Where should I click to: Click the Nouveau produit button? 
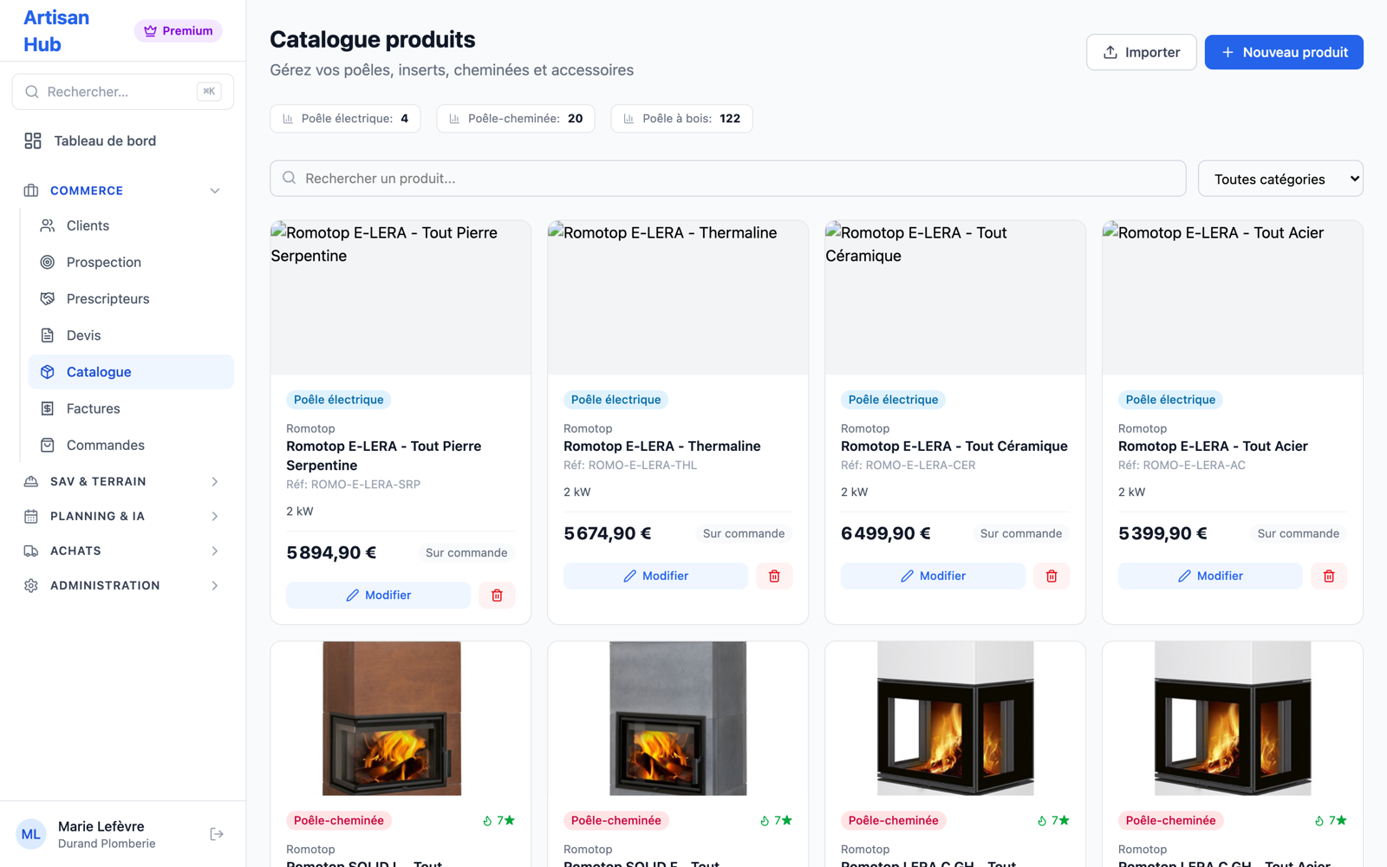(1284, 52)
